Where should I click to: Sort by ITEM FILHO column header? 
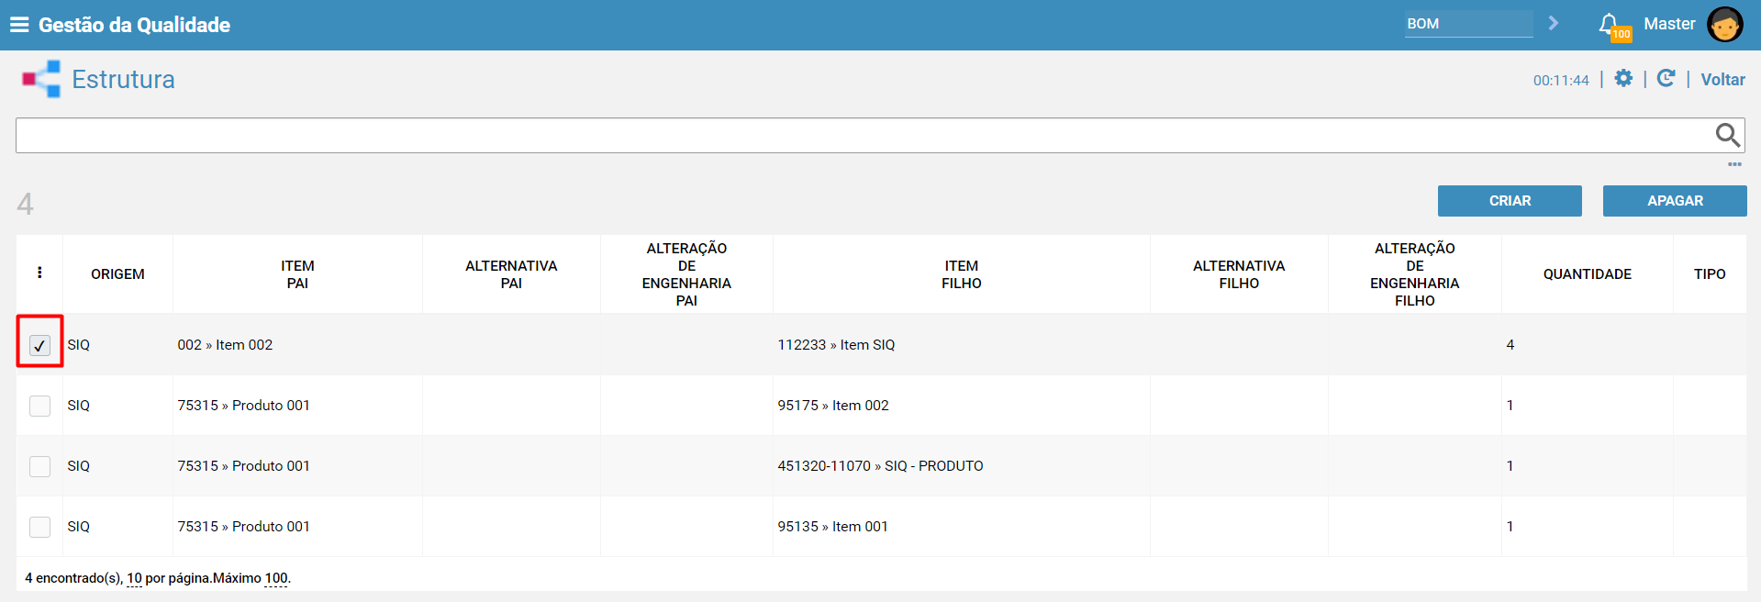point(961,274)
